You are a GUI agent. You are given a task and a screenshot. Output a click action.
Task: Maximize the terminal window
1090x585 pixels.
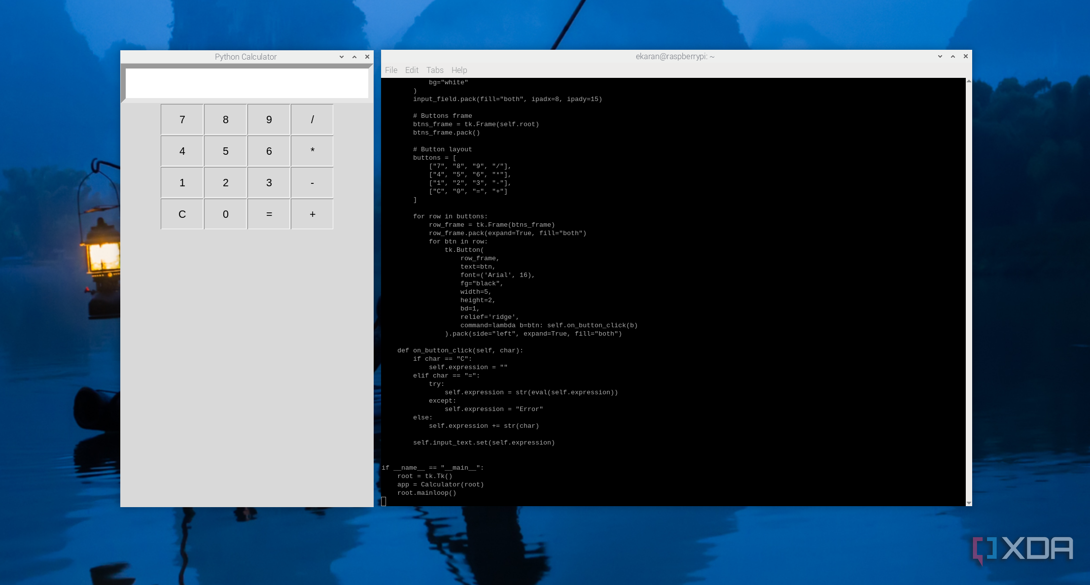(x=953, y=56)
